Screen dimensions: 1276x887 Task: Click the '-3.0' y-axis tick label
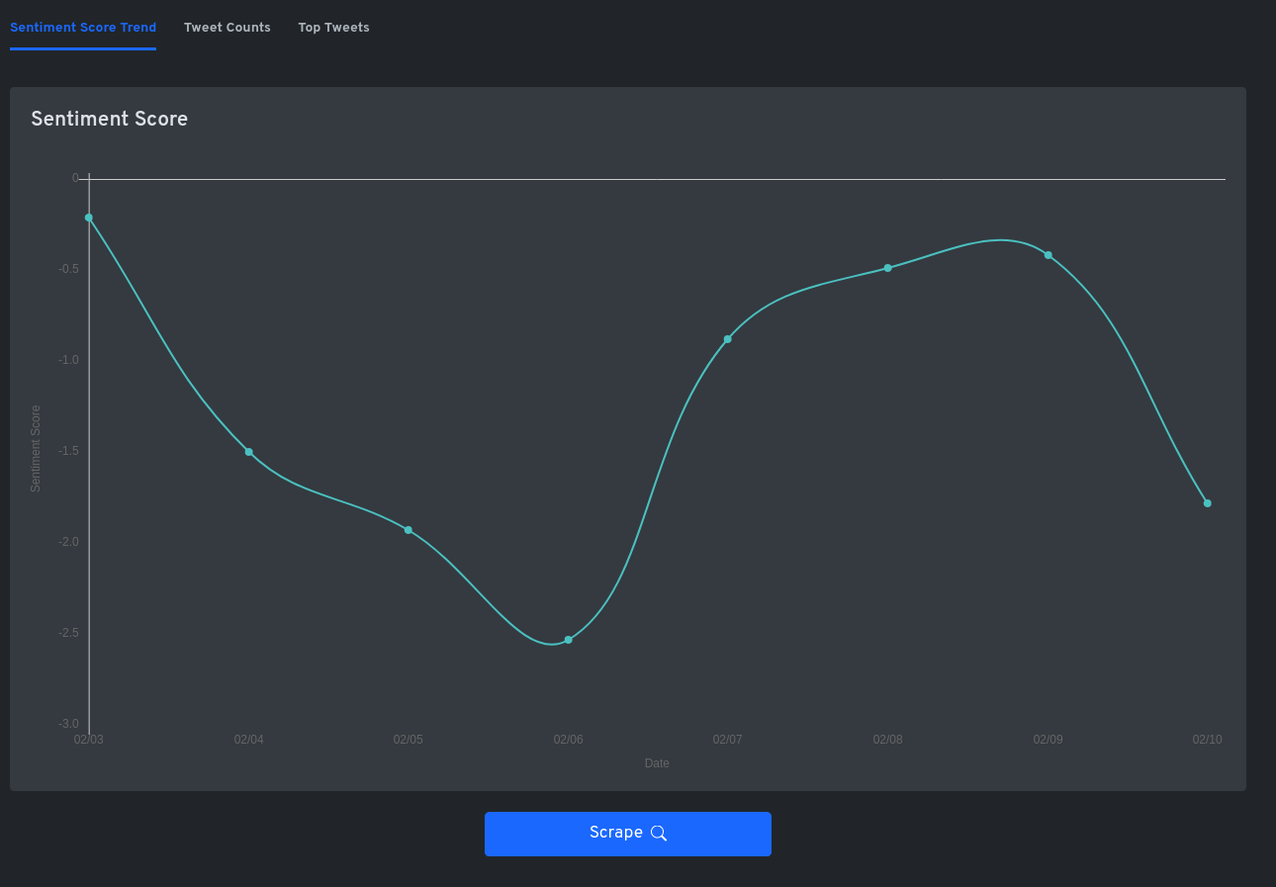point(68,724)
